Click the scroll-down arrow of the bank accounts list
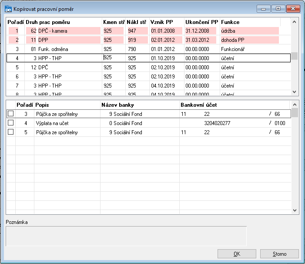Screen dimensions: 305x264 [x=295, y=210]
